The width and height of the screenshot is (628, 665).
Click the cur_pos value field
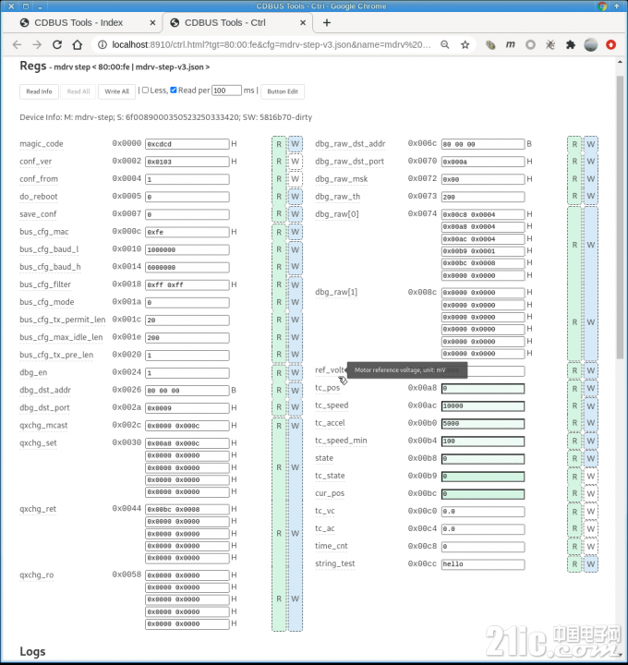pos(483,493)
